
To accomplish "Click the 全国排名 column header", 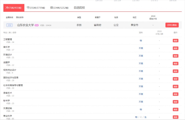I will click(x=10, y=17).
